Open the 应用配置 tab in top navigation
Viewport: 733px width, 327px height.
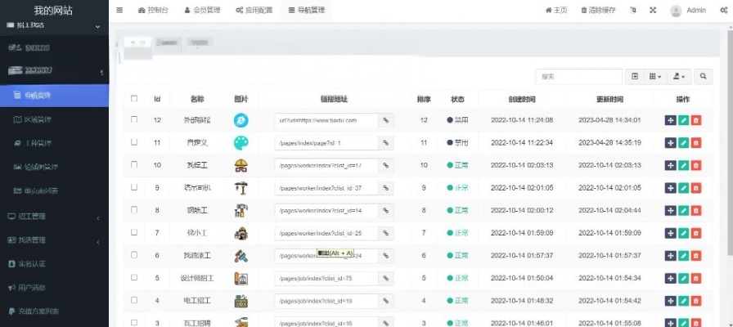point(254,11)
